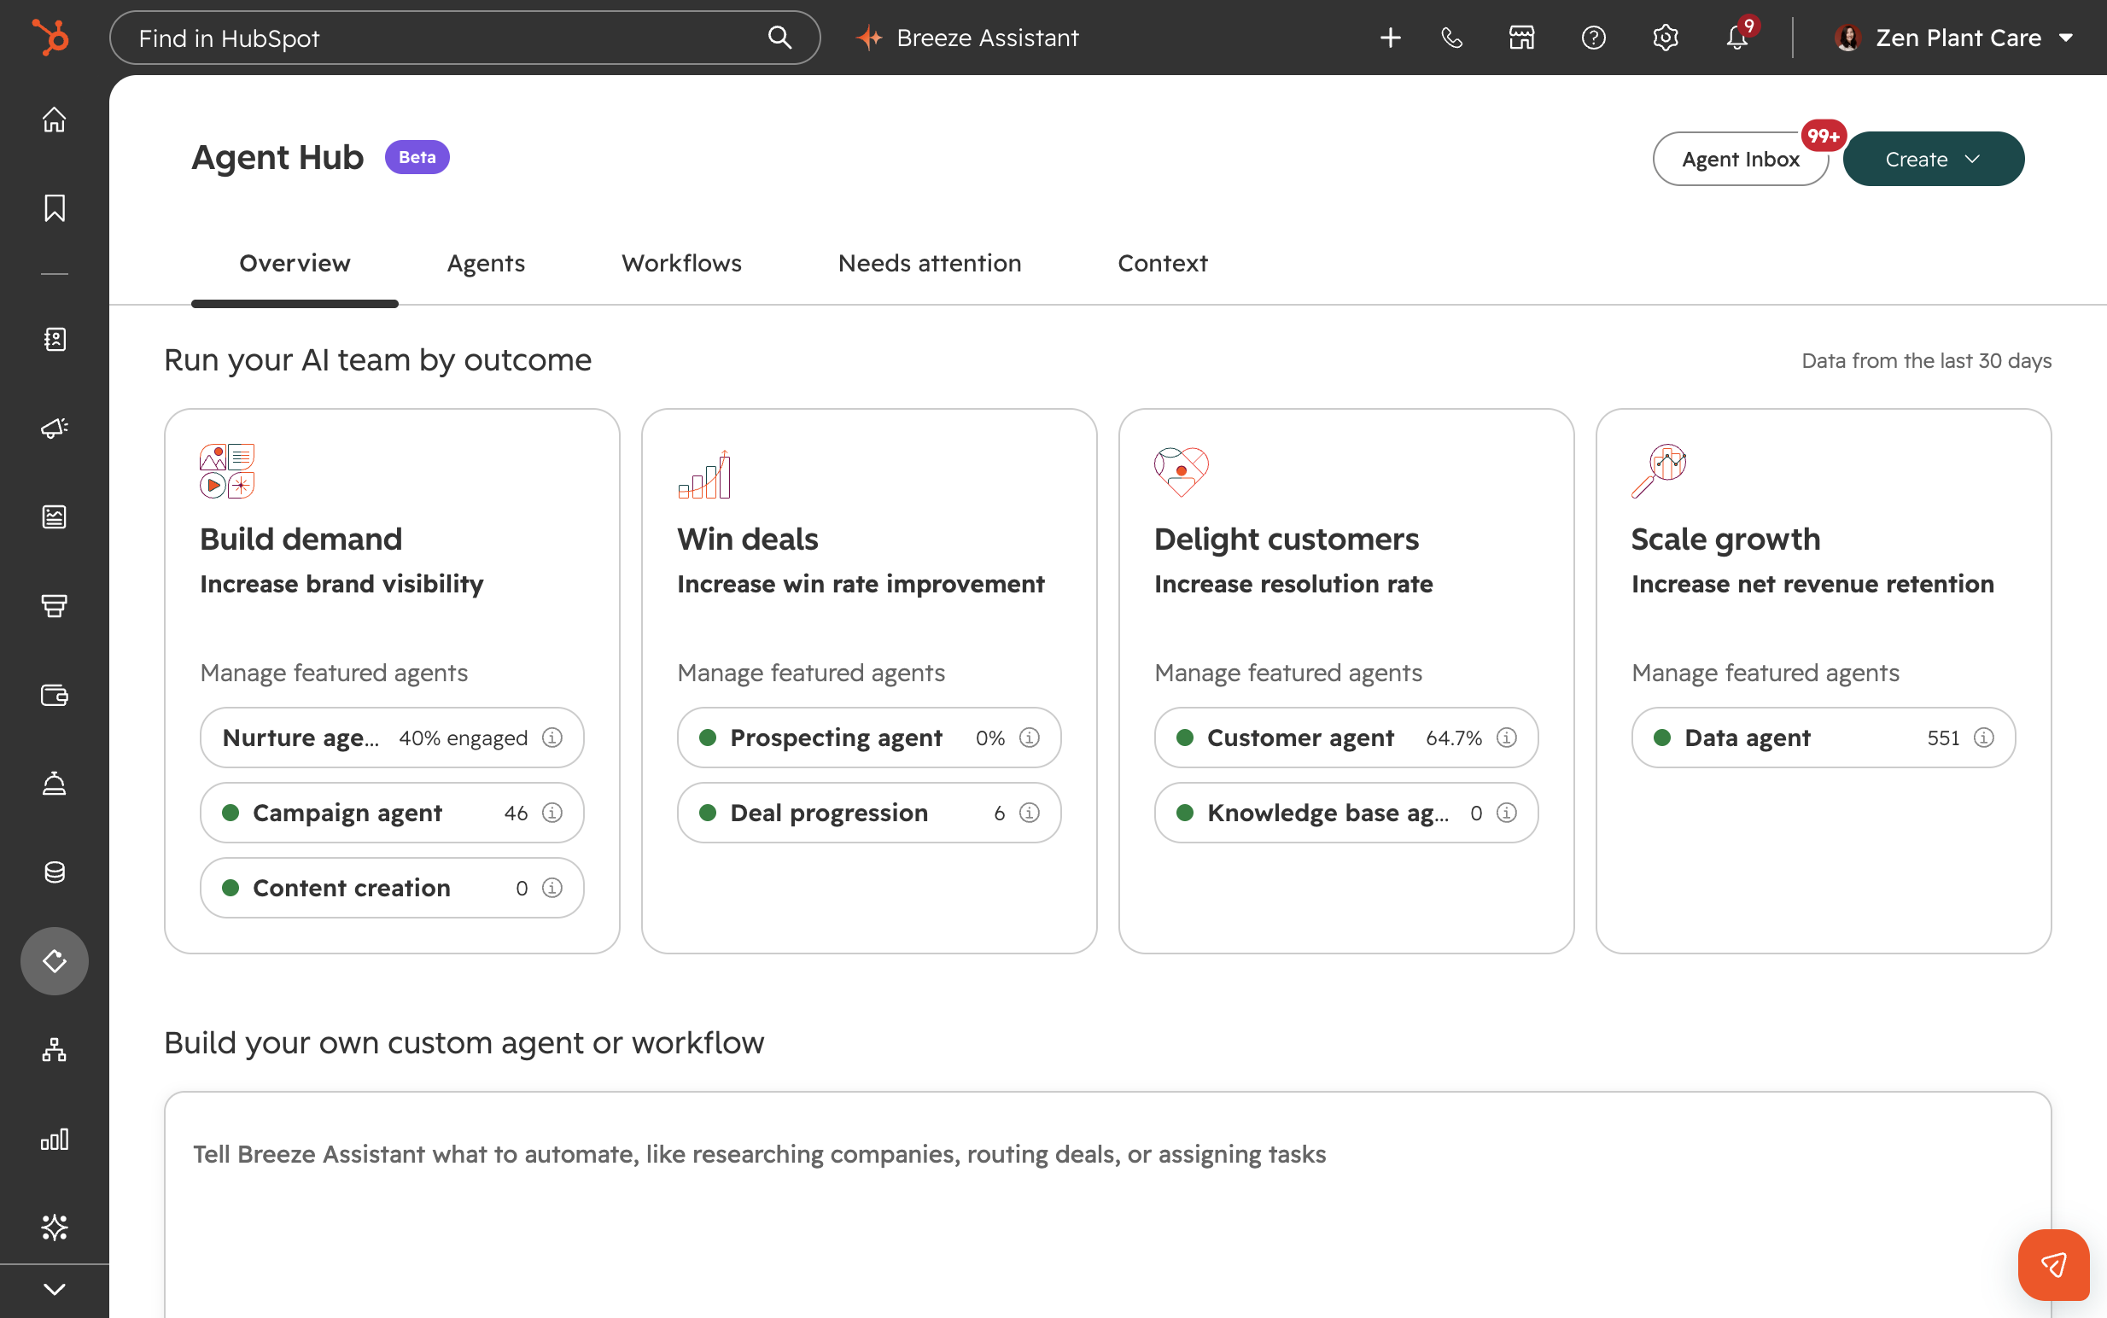Image resolution: width=2107 pixels, height=1318 pixels.
Task: Open the notifications bell icon
Action: [x=1736, y=38]
